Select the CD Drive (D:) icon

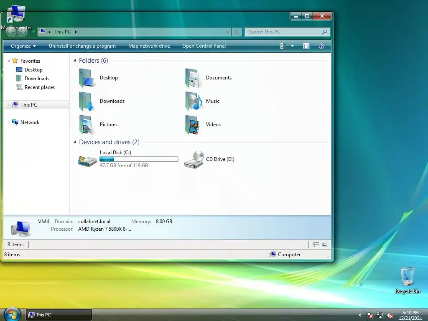tap(194, 160)
